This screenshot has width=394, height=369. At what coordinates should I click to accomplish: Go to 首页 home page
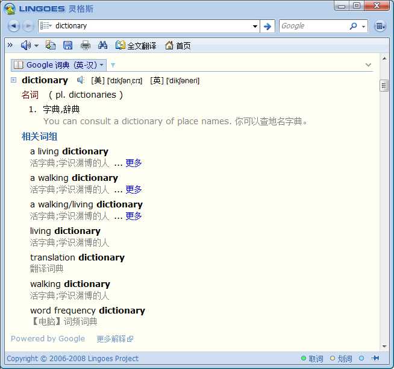coord(178,45)
